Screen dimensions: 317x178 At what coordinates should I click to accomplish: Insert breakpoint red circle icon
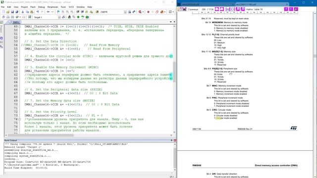(x=148, y=12)
